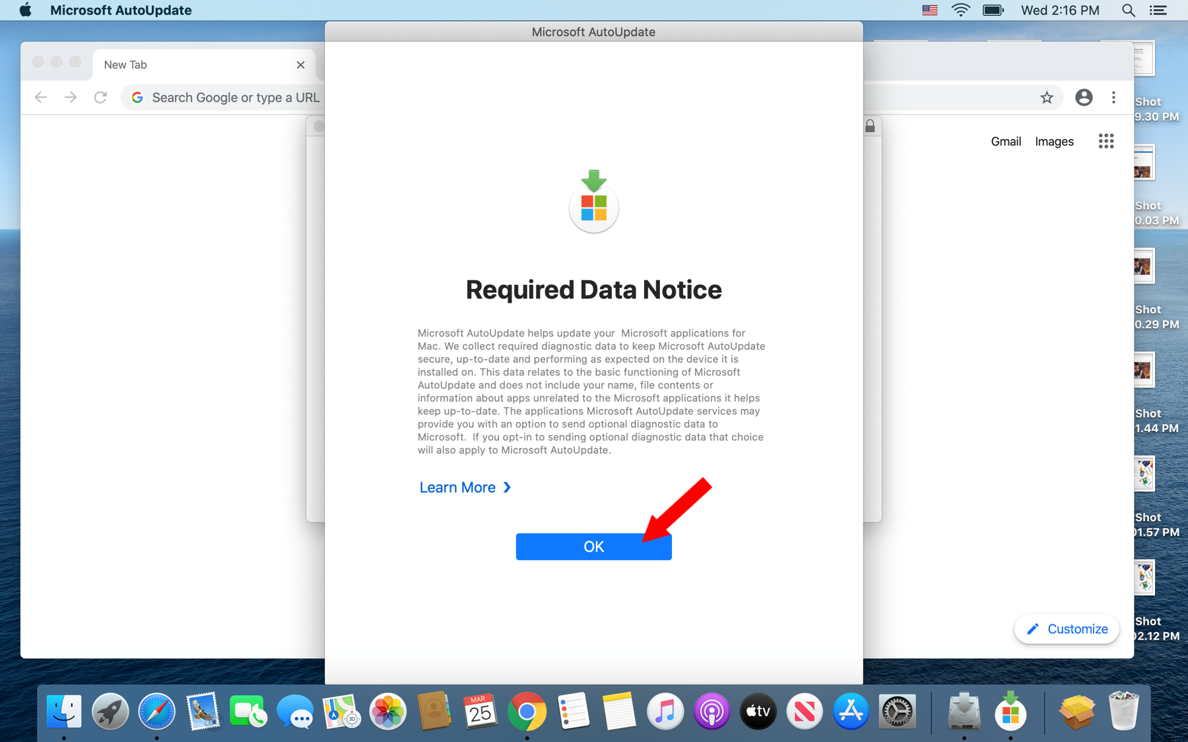Screen dimensions: 1188x742
Task: Open Chrome three-dot menu
Action: click(x=1113, y=98)
